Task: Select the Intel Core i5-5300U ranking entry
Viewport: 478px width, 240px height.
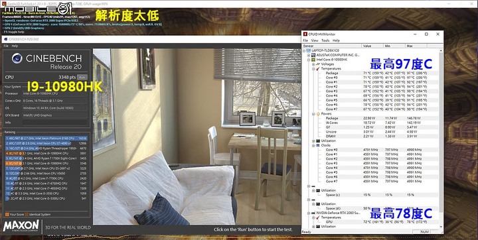Action: pos(46,199)
